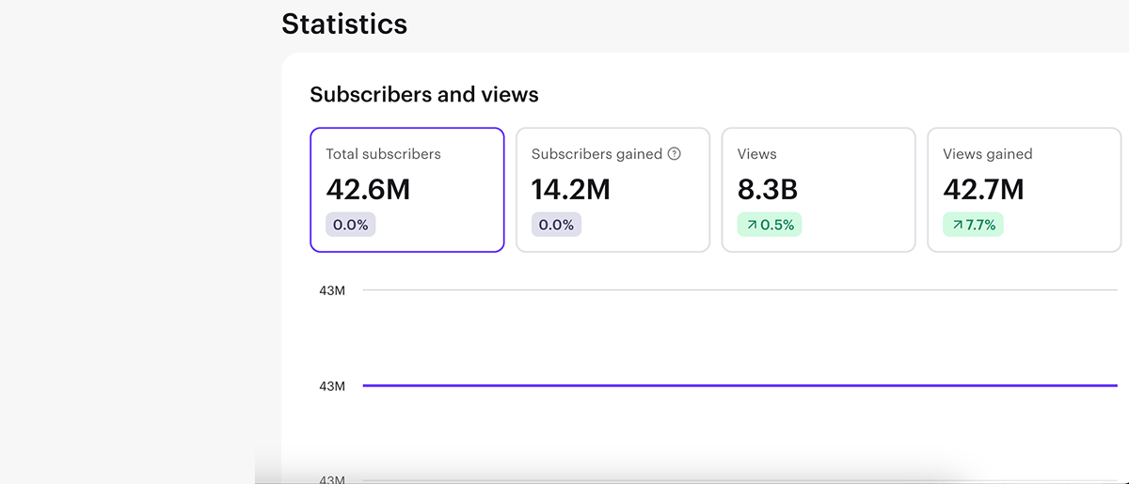Click the help icon beside Subscribers gained
Image resolution: width=1129 pixels, height=484 pixels.
point(674,154)
